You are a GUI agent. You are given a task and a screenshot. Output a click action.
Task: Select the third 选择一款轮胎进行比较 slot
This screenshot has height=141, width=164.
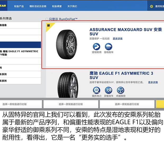click(x=127, y=104)
